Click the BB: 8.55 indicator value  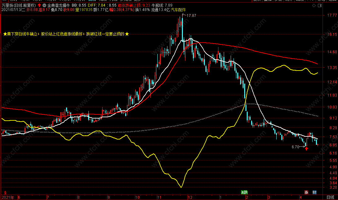[x=79, y=5]
